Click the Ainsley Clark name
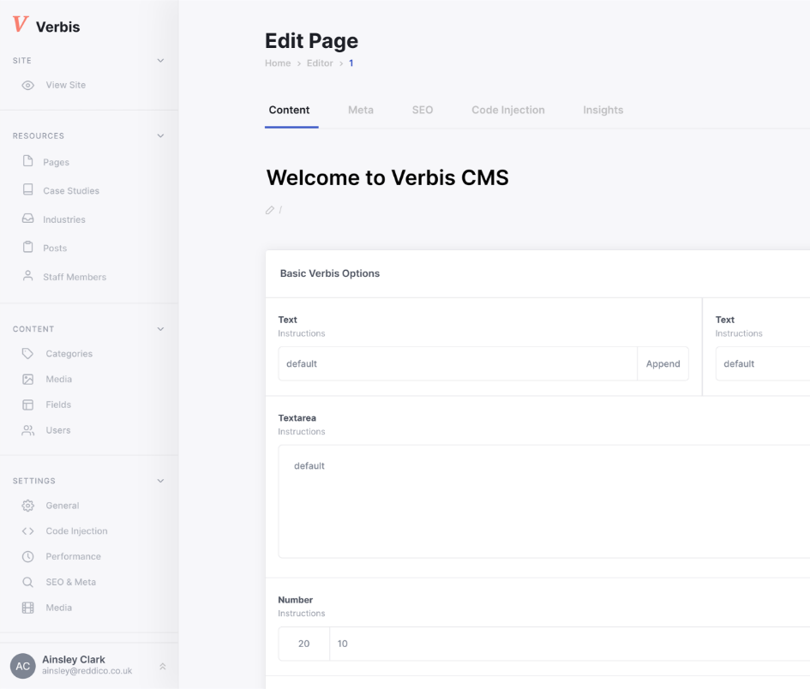The image size is (810, 689). [x=74, y=660]
